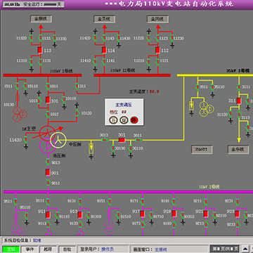This screenshot has height=253, width=253.
Task: Toggle isolator switch 3013
Action: (105, 140)
